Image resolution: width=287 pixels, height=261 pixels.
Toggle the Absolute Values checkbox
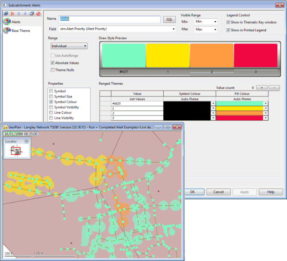52,63
